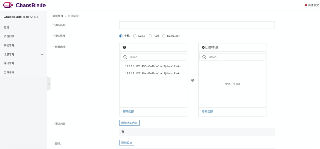Click the 演练名称 input field

(x=197, y=25)
